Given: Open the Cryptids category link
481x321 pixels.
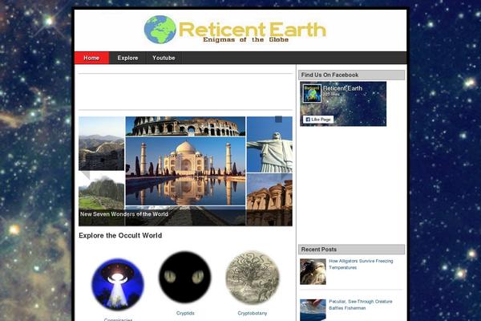Looking at the screenshot, I should pos(185,313).
